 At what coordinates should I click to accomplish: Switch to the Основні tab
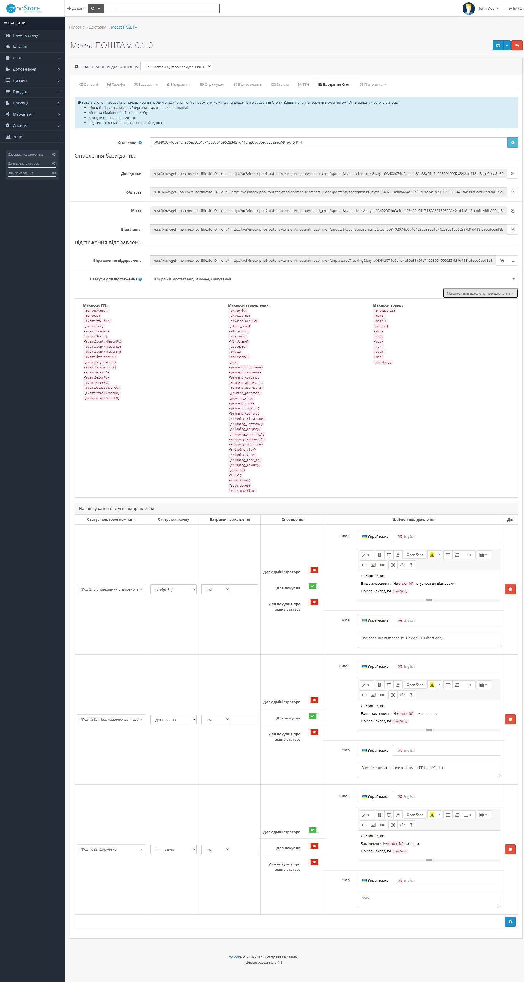(89, 85)
